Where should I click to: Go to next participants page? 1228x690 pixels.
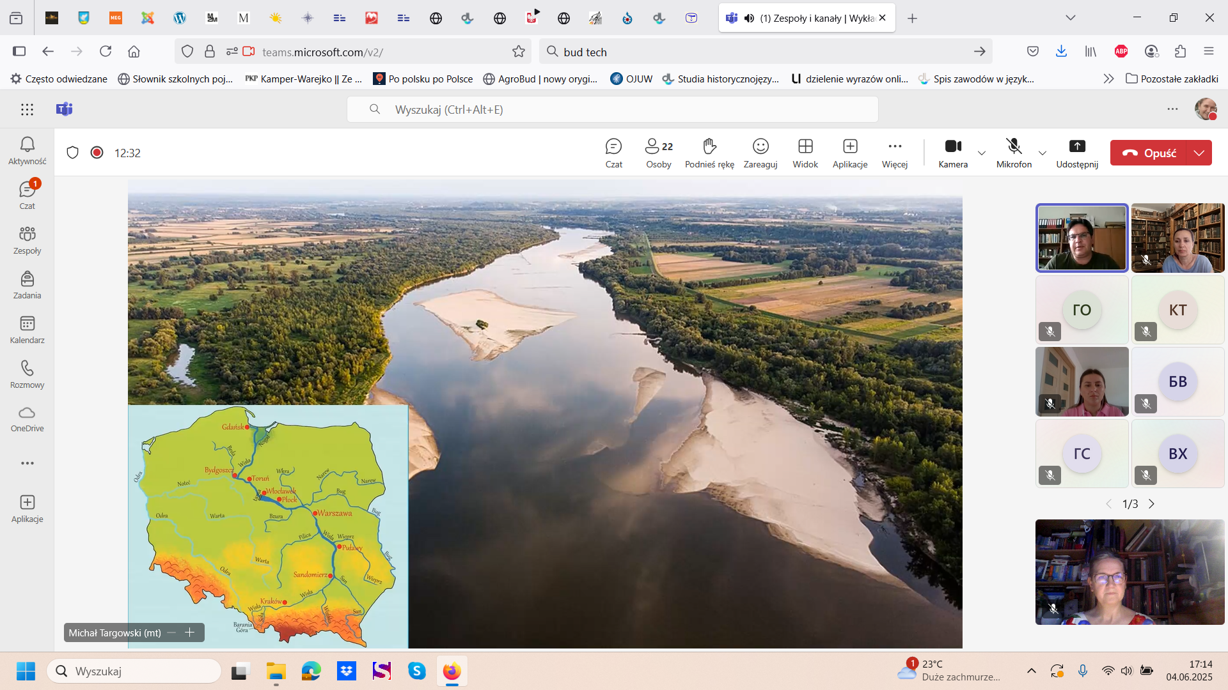(x=1152, y=504)
